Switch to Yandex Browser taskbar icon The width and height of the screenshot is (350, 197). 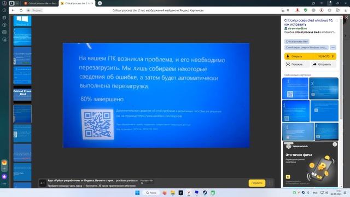coord(189,193)
